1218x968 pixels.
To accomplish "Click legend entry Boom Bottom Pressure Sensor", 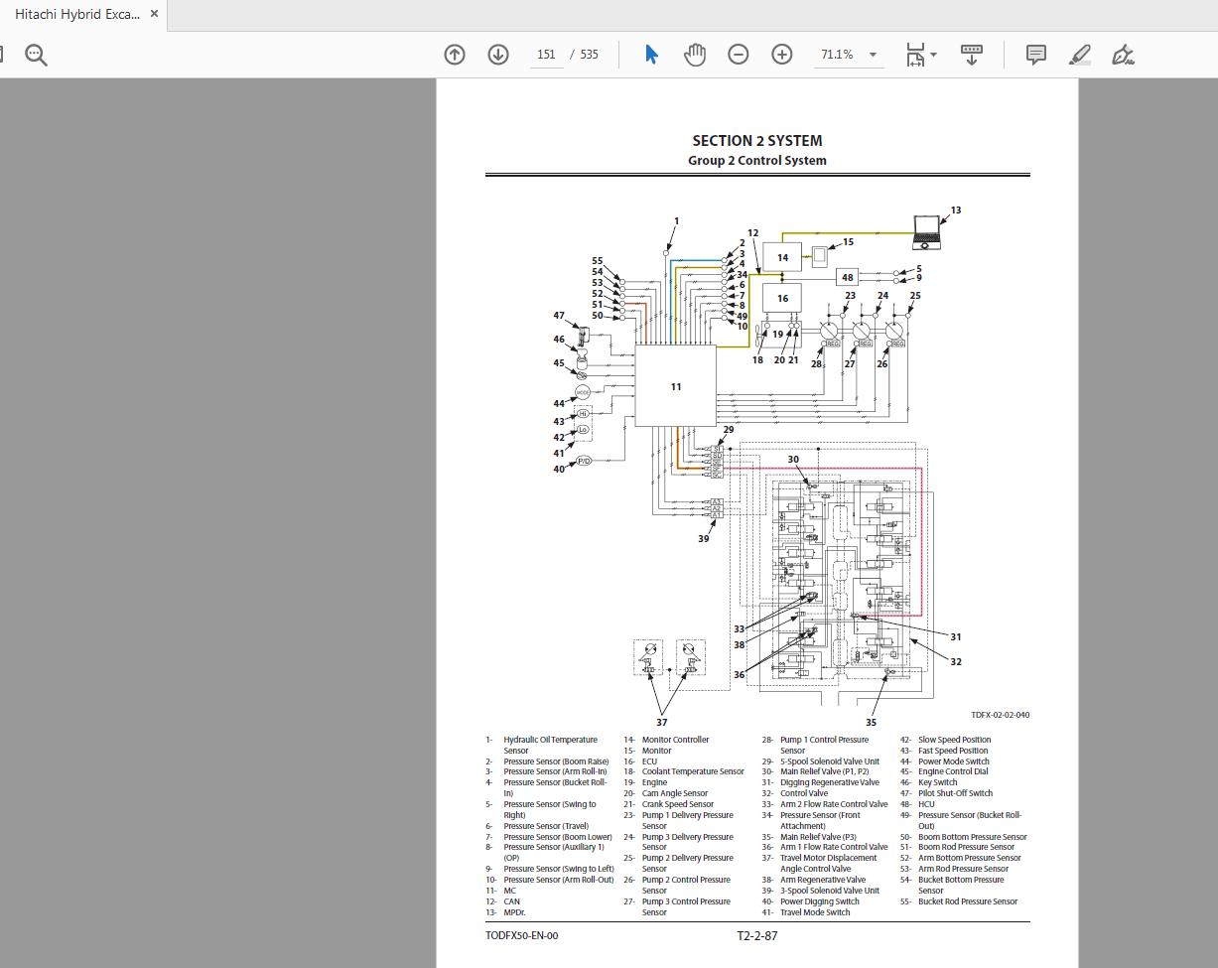I will point(973,837).
